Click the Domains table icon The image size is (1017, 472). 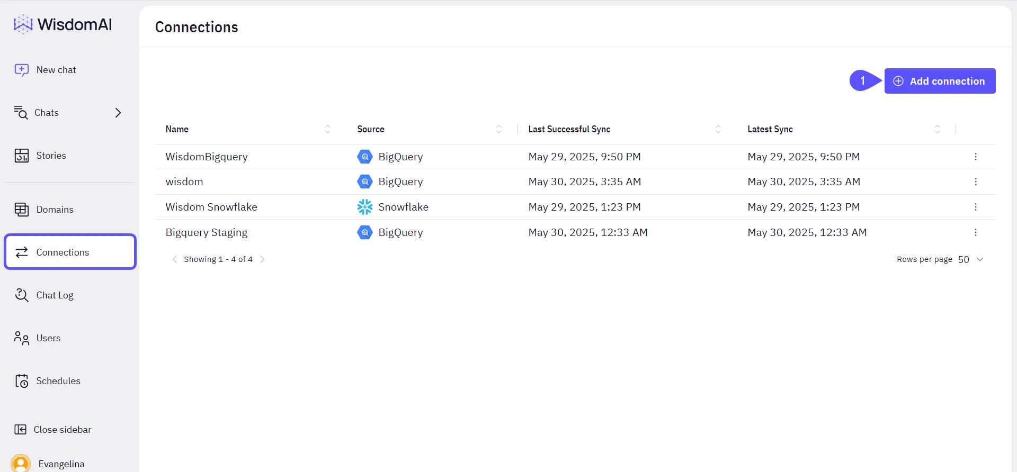click(x=22, y=210)
